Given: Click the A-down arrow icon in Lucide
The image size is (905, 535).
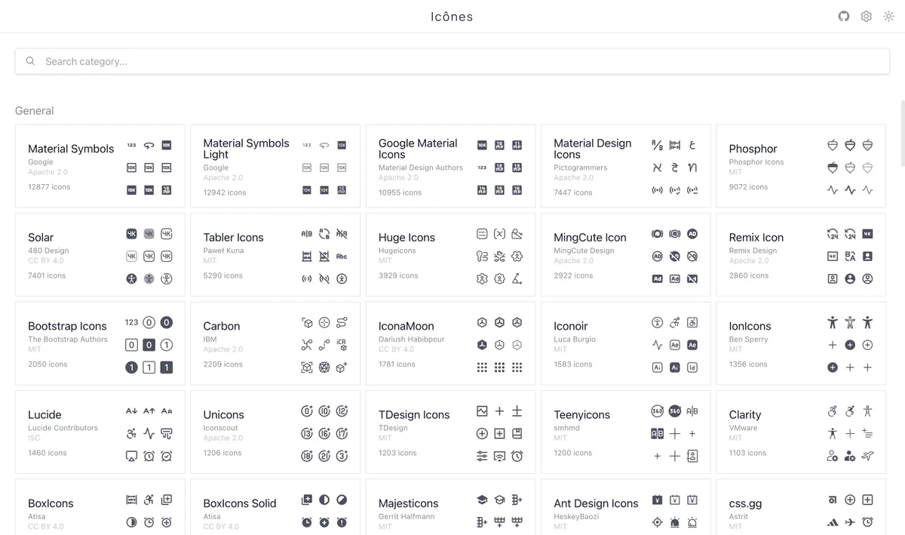Looking at the screenshot, I should (131, 411).
